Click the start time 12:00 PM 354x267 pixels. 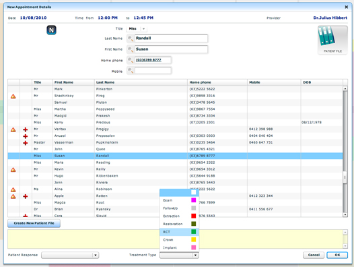coord(108,18)
